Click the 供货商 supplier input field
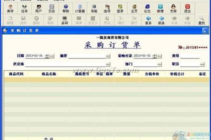Image resolution: width=211 pixels, height=140 pixels. (65, 64)
